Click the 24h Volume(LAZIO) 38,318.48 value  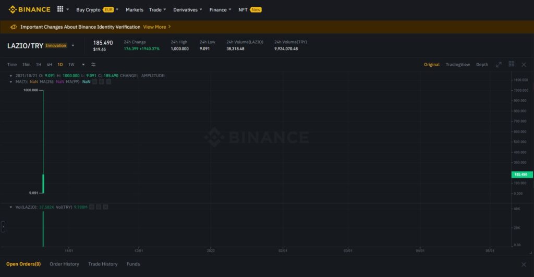(235, 49)
